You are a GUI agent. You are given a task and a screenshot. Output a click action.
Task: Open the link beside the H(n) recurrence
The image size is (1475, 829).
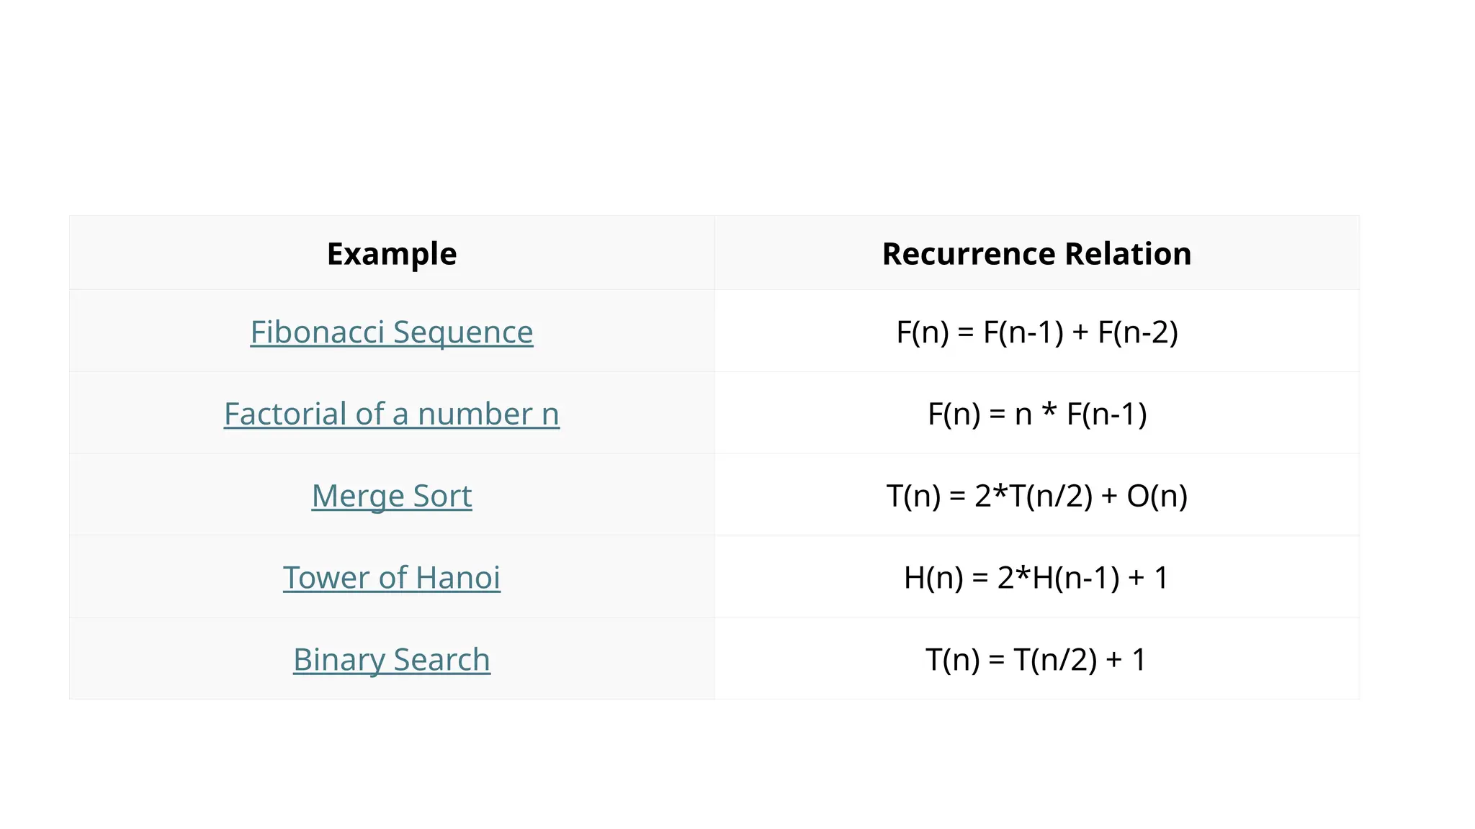click(x=391, y=577)
